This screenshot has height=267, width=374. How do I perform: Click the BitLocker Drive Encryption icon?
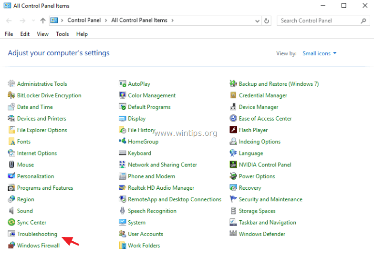11,95
